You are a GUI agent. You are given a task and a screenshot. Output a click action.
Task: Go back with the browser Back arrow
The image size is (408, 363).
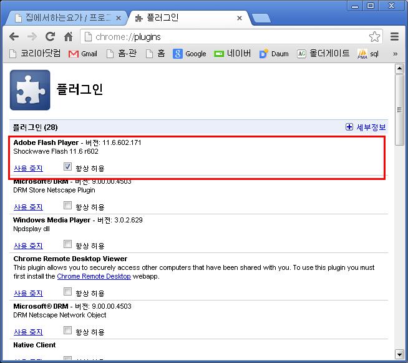[14, 37]
